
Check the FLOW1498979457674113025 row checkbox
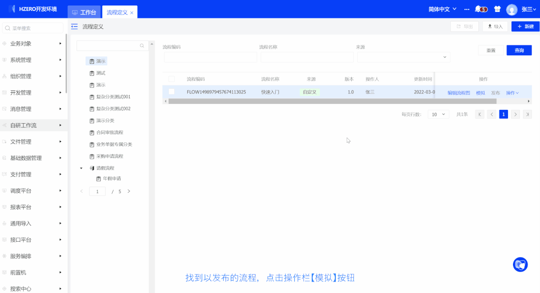pos(172,92)
